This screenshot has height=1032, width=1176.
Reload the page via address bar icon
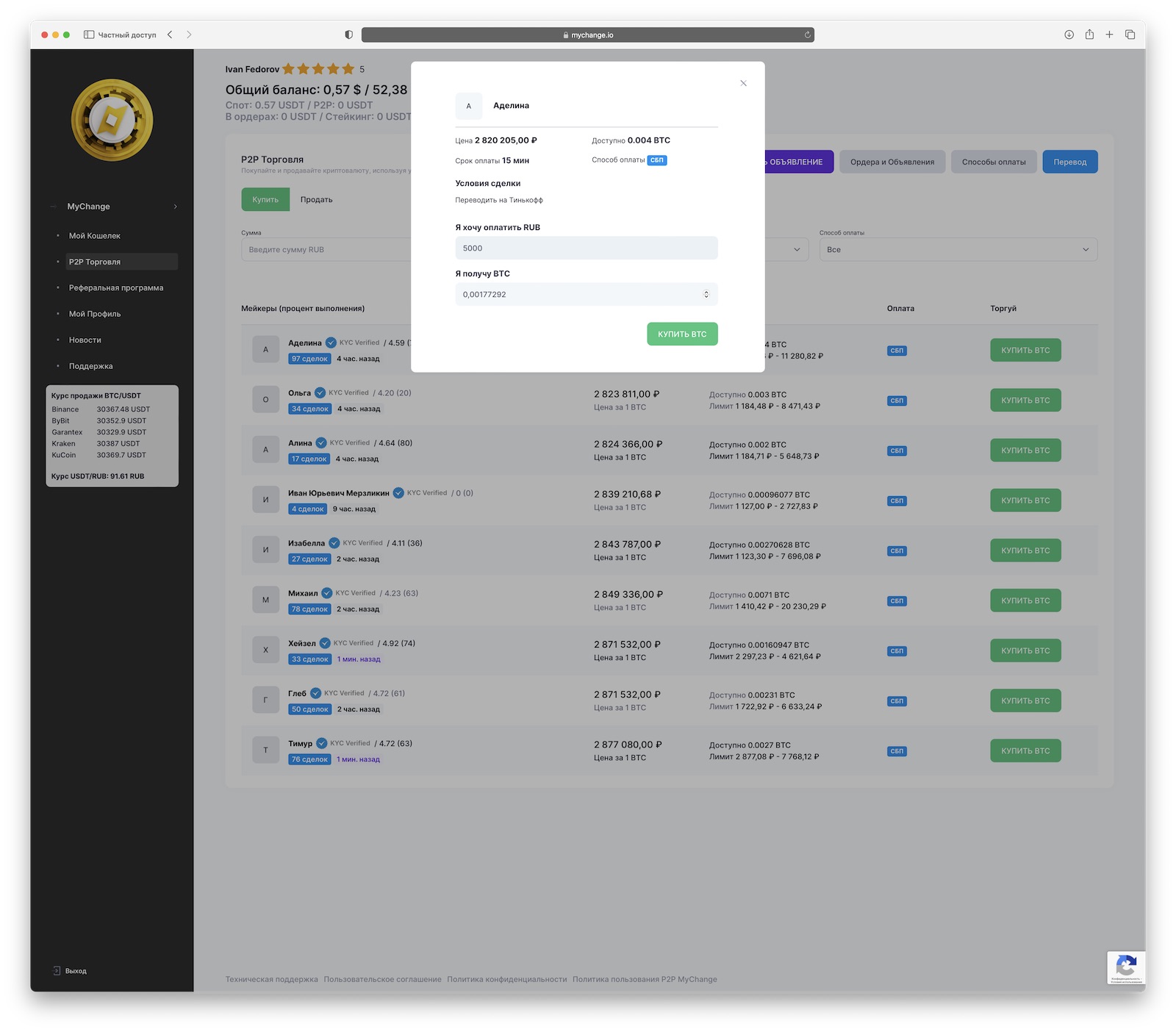coord(807,35)
